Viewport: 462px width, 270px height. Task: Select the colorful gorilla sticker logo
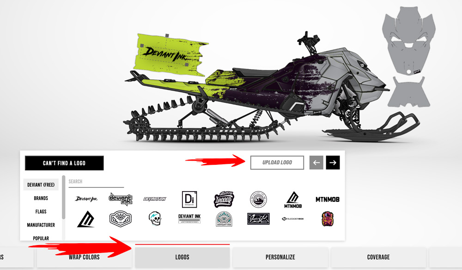[x=328, y=219]
